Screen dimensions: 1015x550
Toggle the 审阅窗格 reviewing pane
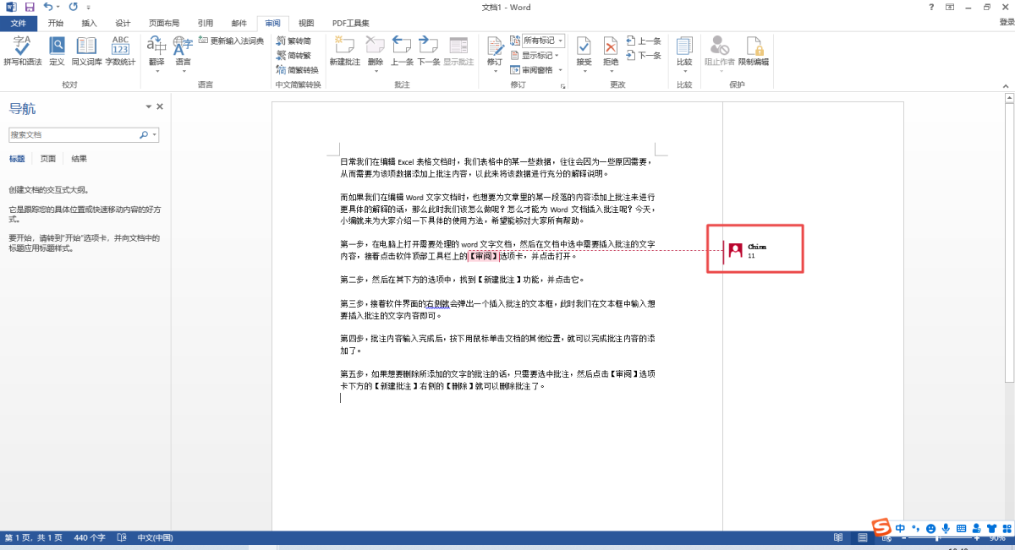click(x=536, y=70)
